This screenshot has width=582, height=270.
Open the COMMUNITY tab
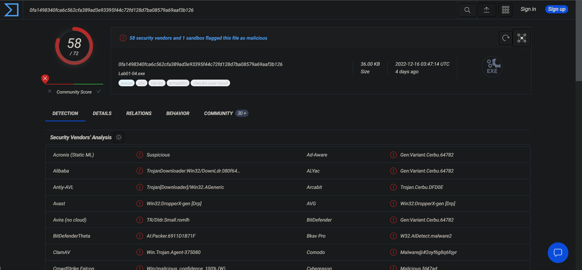pyautogui.click(x=218, y=113)
